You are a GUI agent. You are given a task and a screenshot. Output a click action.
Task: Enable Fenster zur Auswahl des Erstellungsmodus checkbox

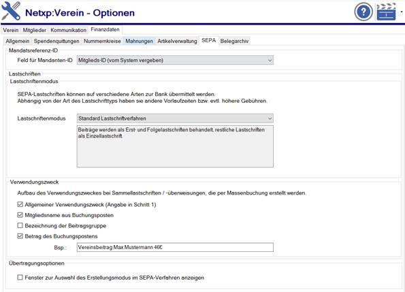click(20, 278)
